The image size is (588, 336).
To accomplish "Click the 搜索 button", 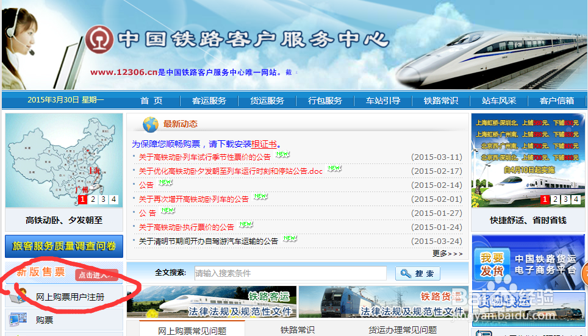I will click(417, 273).
